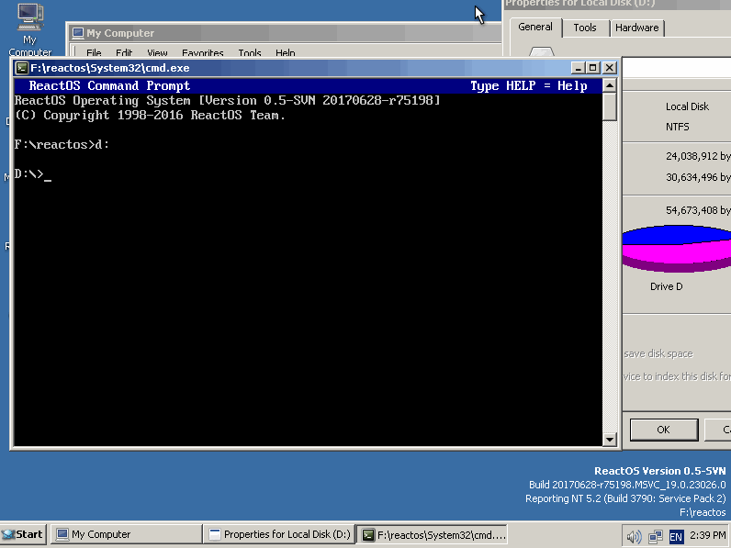Viewport: 731px width, 548px height.
Task: Click the drive label input field in Properties
Action: (677, 69)
